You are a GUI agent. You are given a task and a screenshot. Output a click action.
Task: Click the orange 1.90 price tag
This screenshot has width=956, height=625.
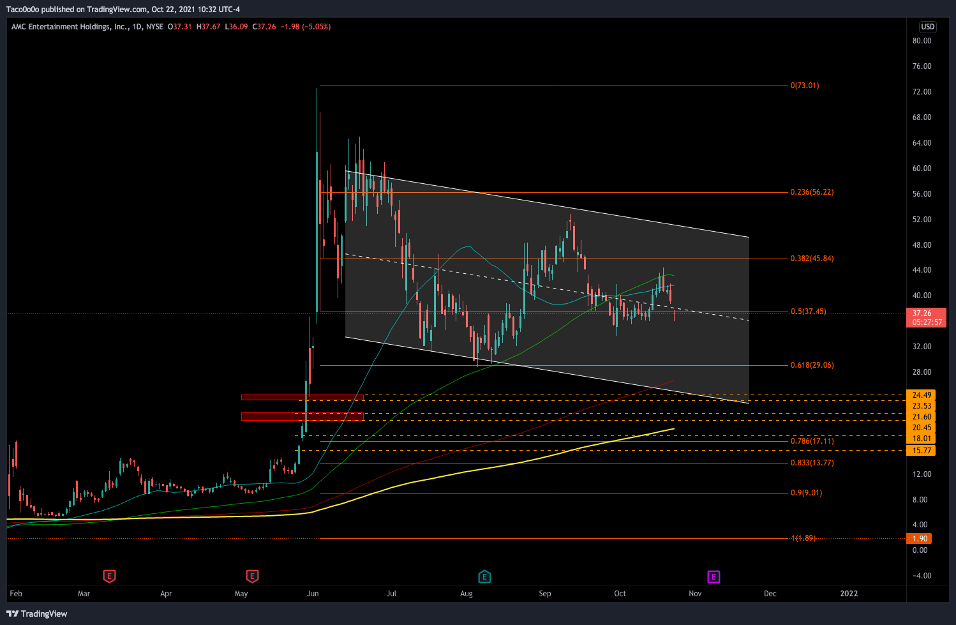point(919,539)
